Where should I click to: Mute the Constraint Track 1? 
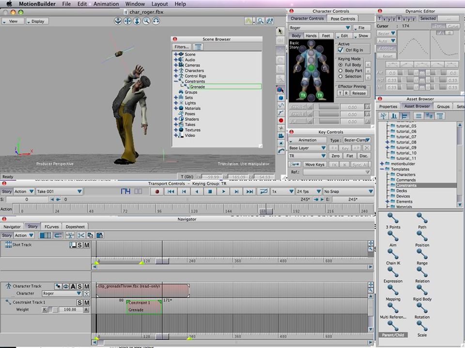(87, 303)
